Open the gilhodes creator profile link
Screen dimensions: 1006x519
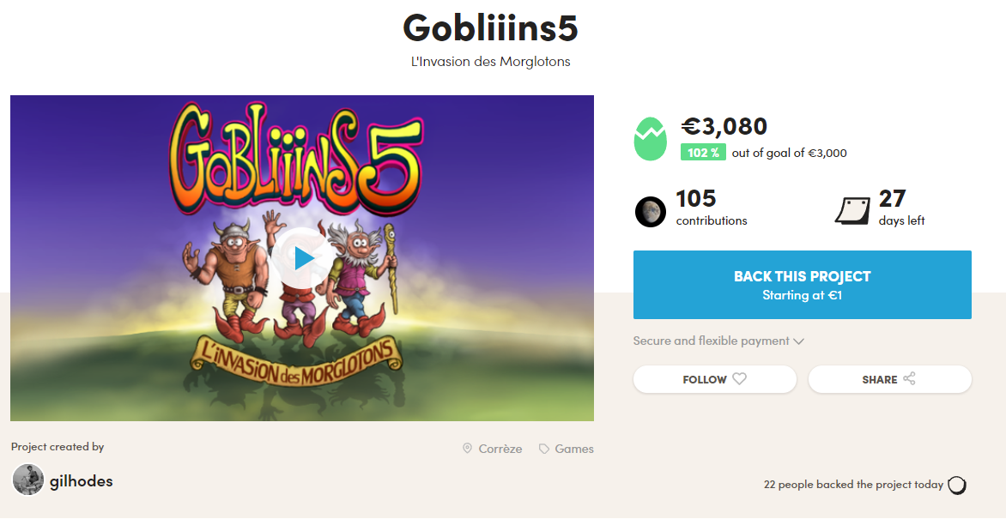coord(81,480)
